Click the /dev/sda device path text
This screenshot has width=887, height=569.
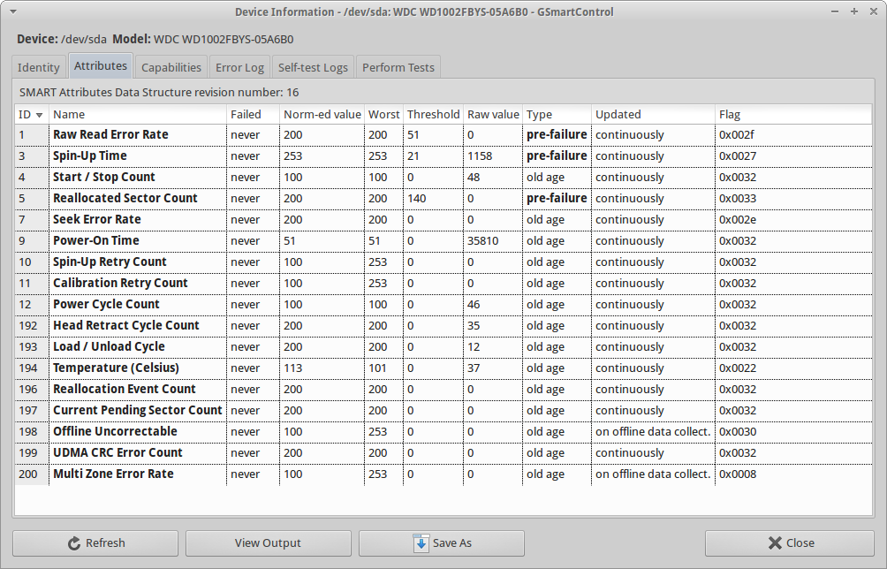click(x=84, y=40)
